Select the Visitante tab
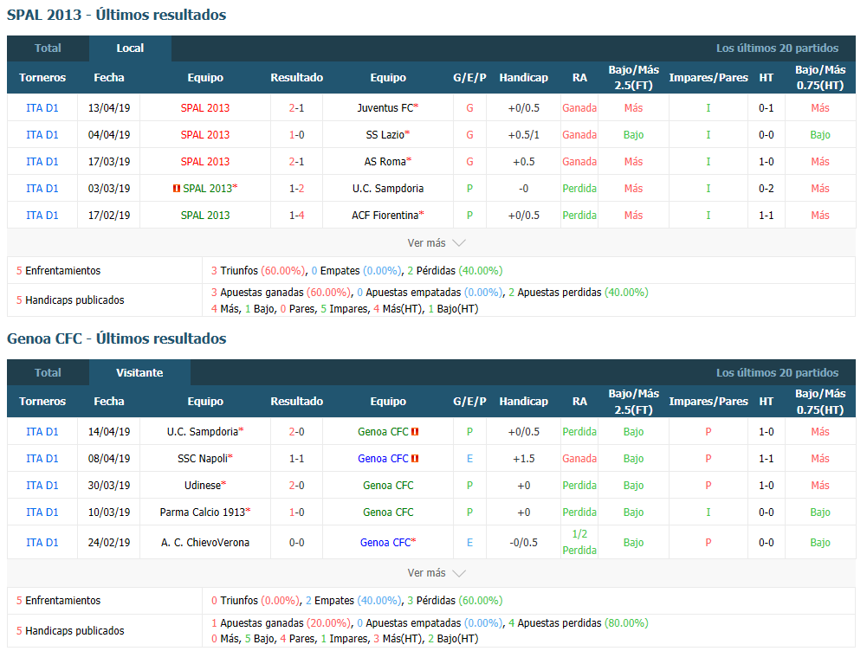 [139, 372]
